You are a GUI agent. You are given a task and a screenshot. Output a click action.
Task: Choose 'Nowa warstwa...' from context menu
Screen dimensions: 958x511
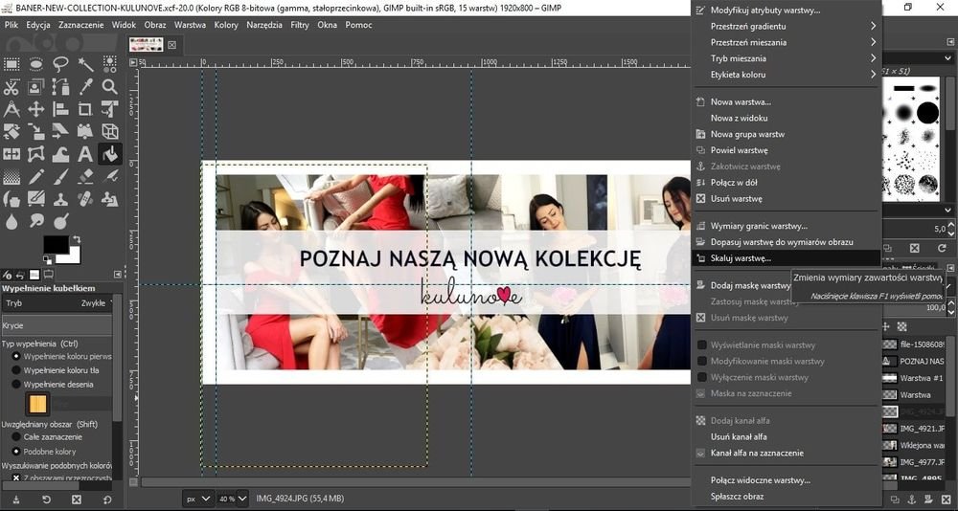click(x=786, y=102)
